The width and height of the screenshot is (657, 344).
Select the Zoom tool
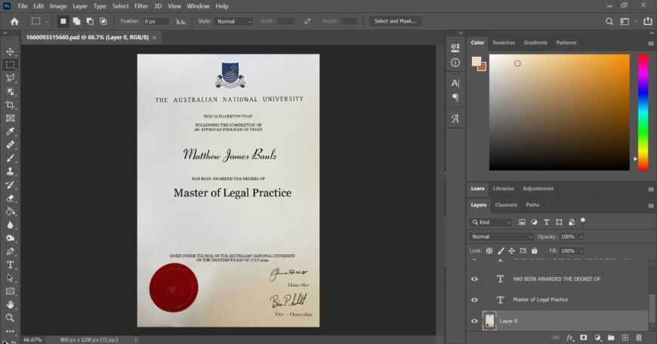pos(10,318)
